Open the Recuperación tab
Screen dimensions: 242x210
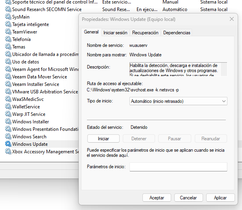(x=145, y=33)
